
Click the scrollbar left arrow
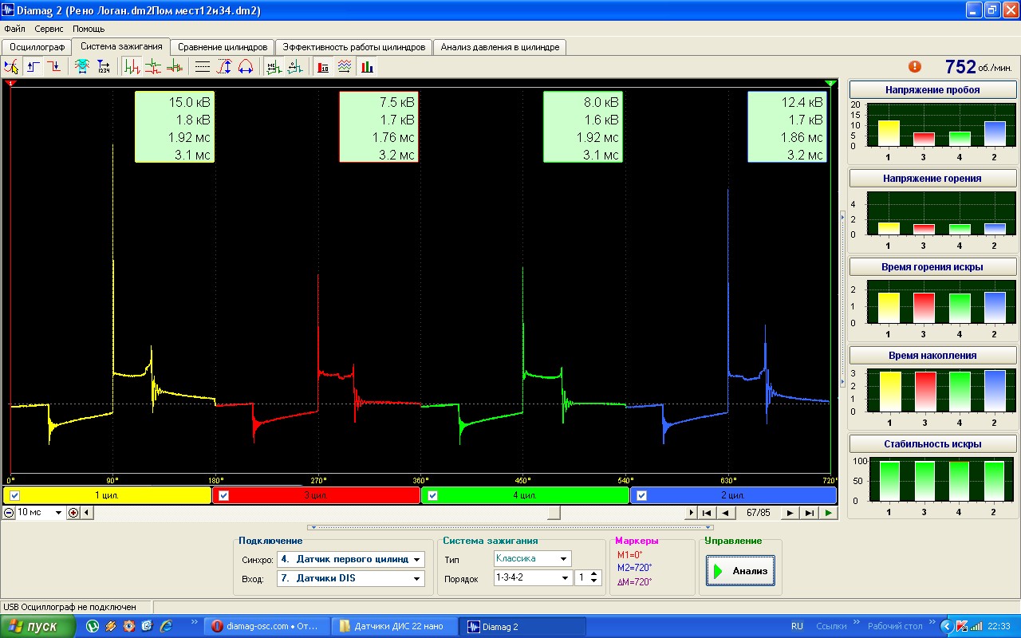click(x=86, y=513)
